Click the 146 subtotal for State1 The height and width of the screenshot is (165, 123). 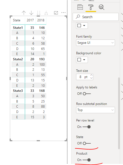point(42,28)
